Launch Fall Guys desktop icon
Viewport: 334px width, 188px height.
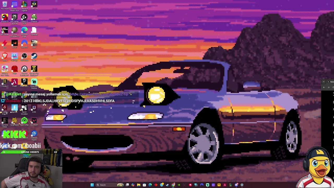[14, 57]
